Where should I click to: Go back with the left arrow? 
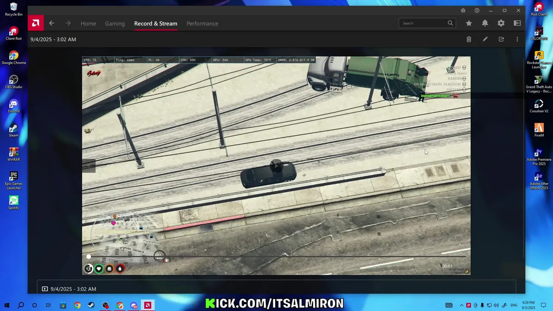point(51,23)
